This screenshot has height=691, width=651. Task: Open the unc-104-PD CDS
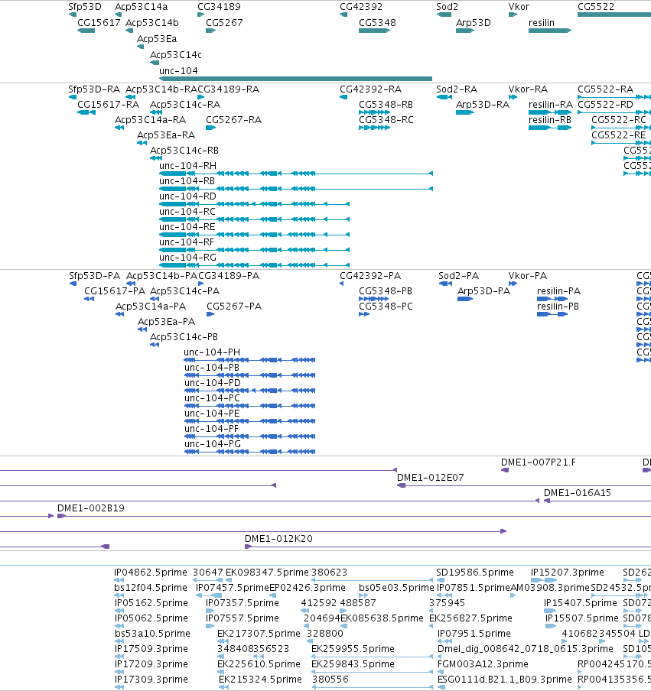coord(249,391)
